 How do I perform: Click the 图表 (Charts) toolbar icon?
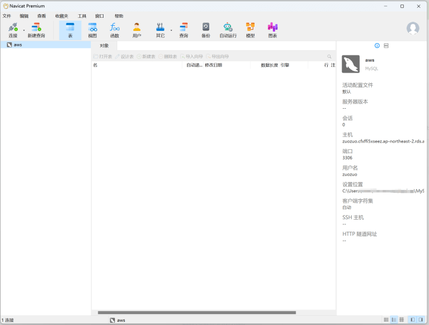(273, 30)
